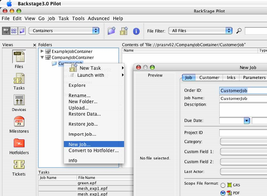The width and height of the screenshot is (267, 196).
Task: Choose New Folder... from the context menu
Action: pyautogui.click(x=94, y=102)
